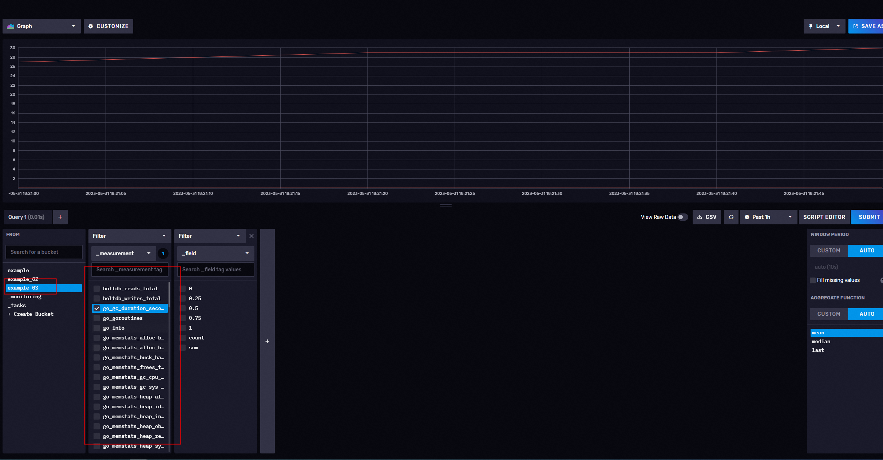Click the refresh query icon
Screen dimensions: 883x460
(731, 217)
